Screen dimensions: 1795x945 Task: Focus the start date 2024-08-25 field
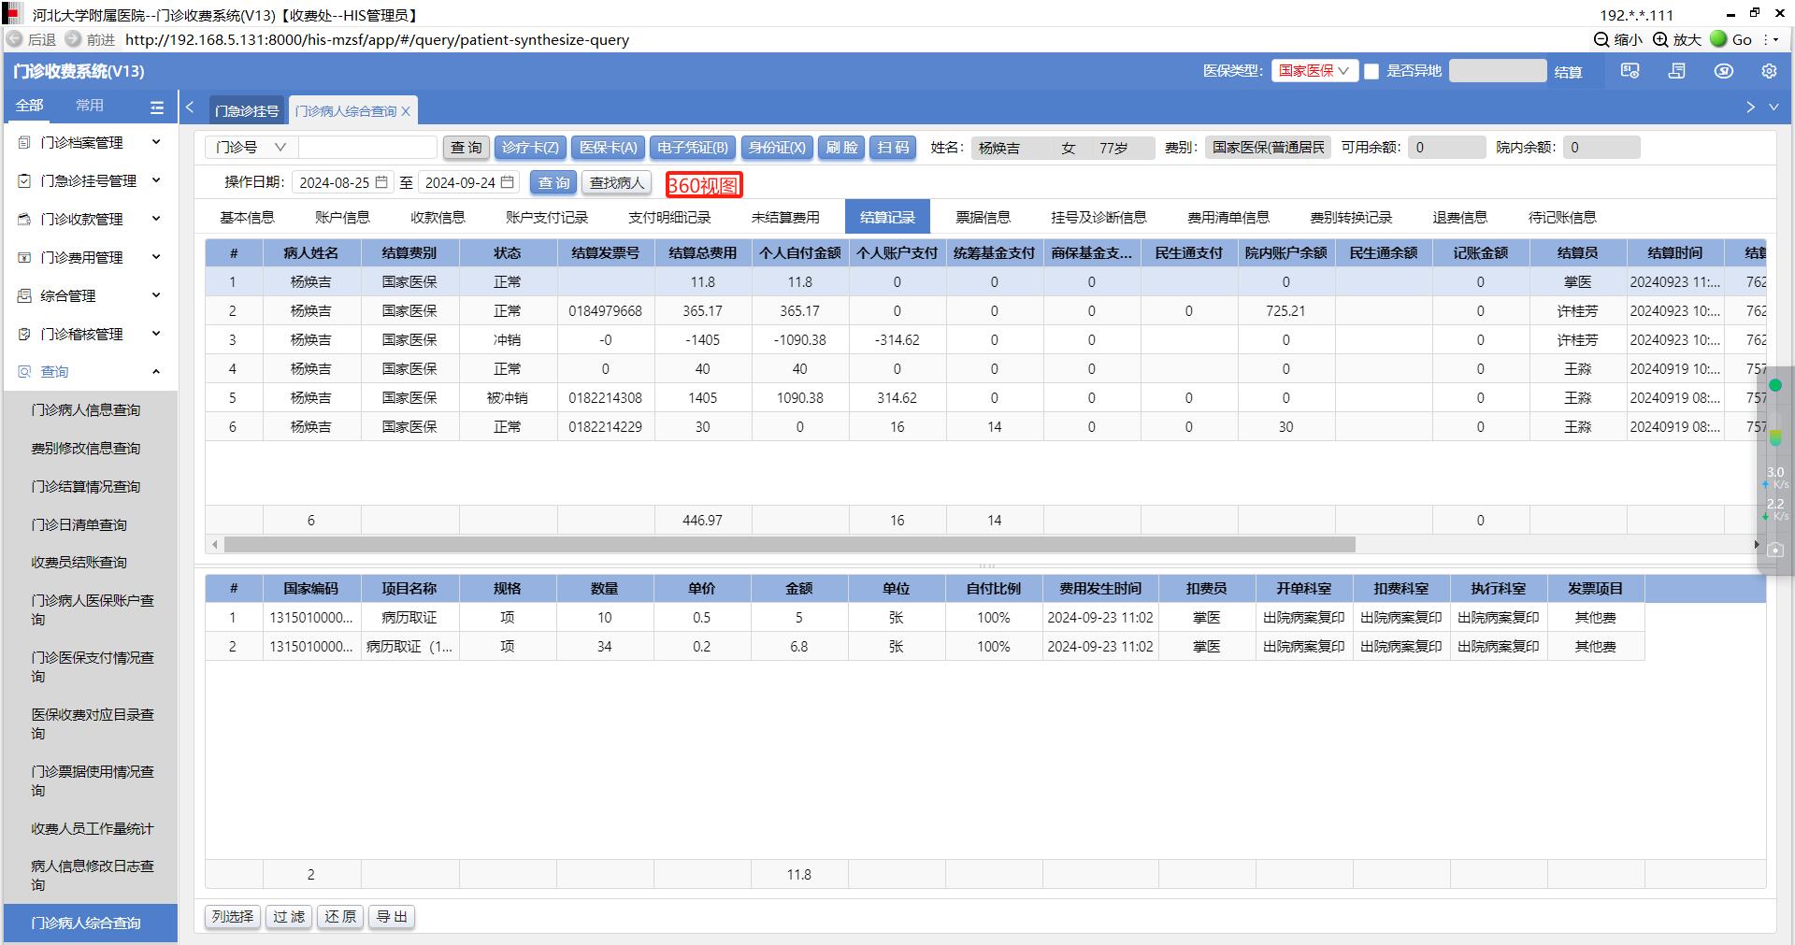(341, 182)
